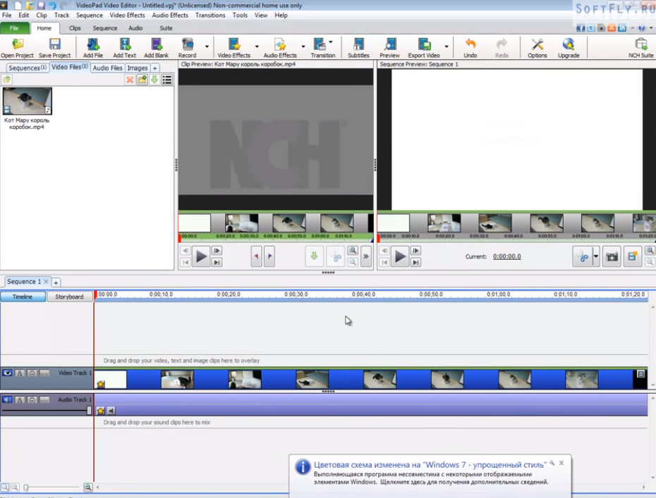Open the Tools menu
The height and width of the screenshot is (498, 656).
pyautogui.click(x=240, y=15)
